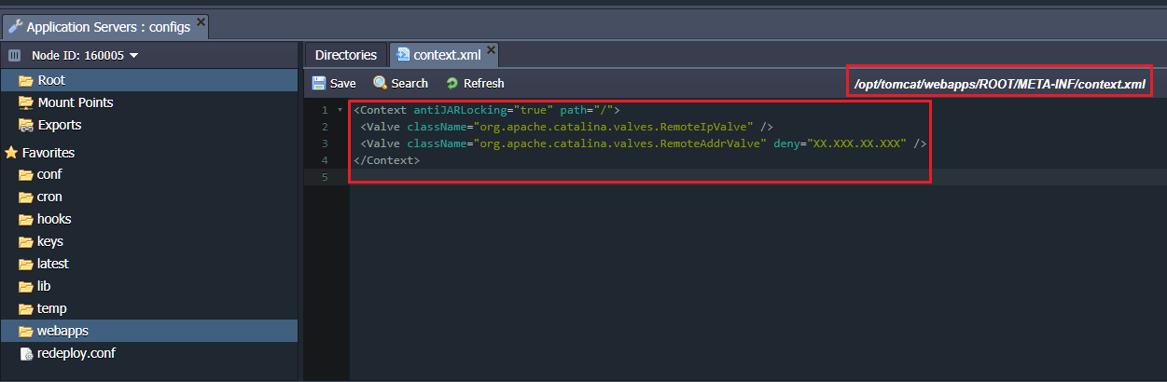Viewport: 1167px width, 382px height.
Task: Click the Refresh arrows icon
Action: [452, 84]
